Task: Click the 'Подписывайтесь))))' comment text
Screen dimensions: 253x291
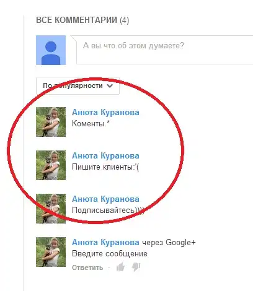Action: 108,211
